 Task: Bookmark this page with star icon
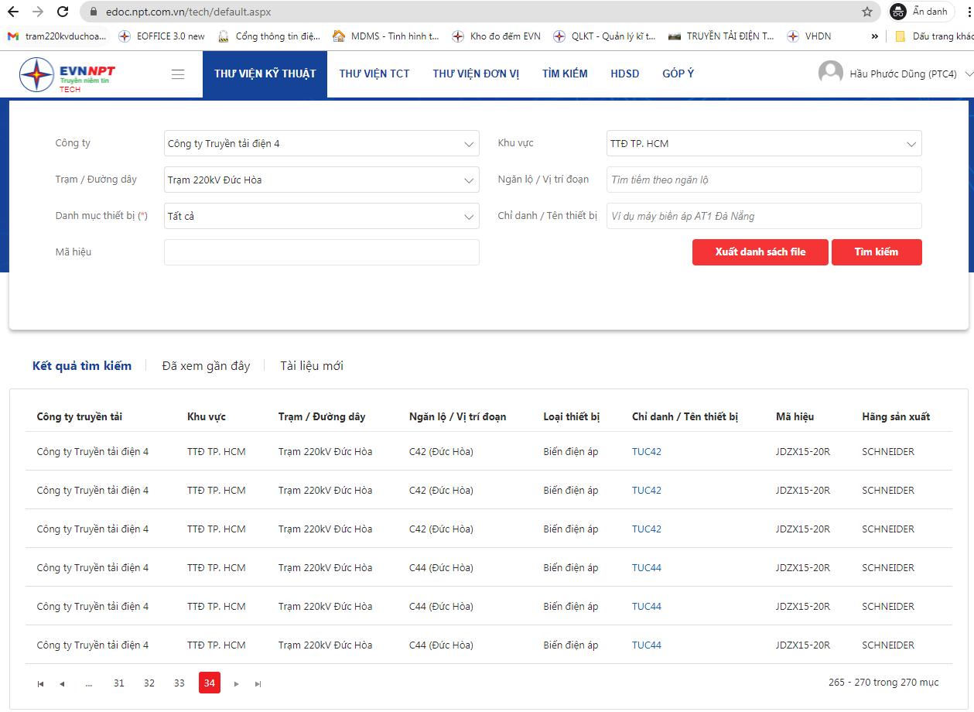[x=867, y=12]
